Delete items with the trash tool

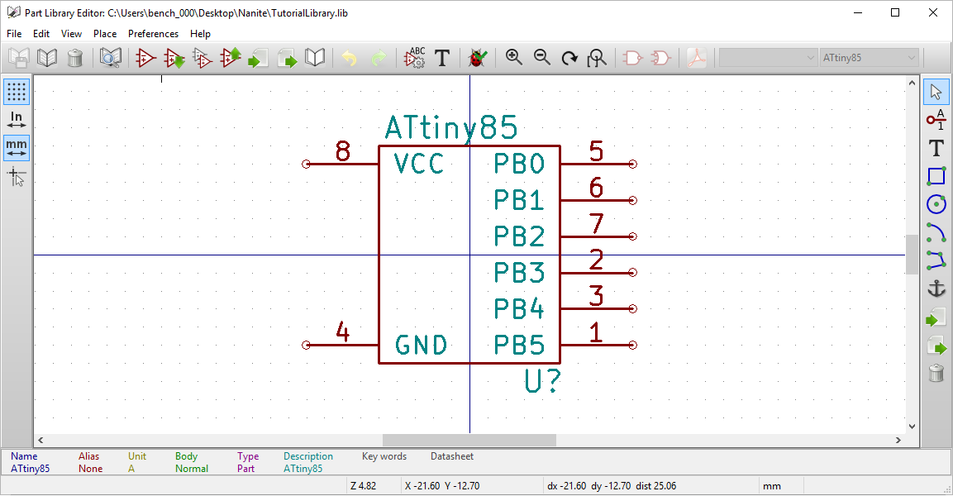(936, 373)
